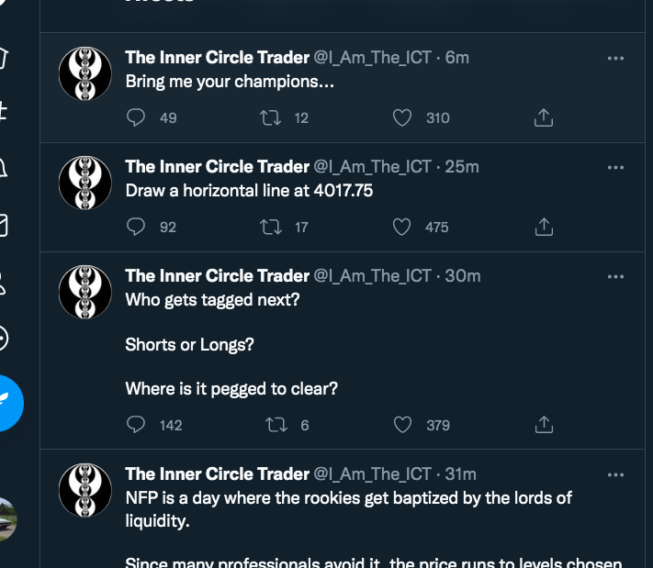Screen dimensions: 653x568
Task: Open more options for the 'NFP is a day' tweet
Action: coord(615,474)
